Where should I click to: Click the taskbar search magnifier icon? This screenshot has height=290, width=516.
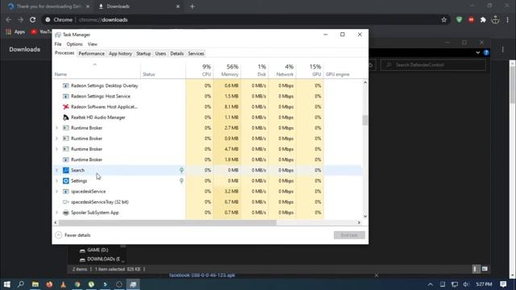coord(21,284)
